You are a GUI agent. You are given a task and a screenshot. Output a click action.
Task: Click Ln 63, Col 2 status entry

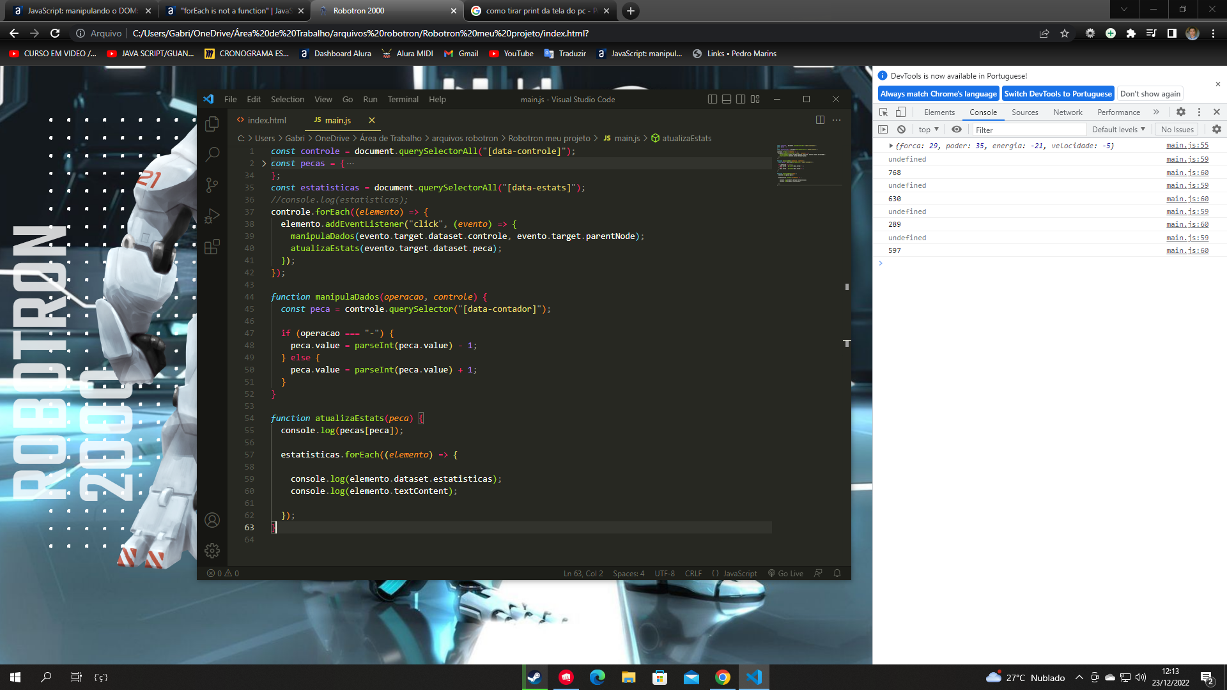pyautogui.click(x=583, y=573)
